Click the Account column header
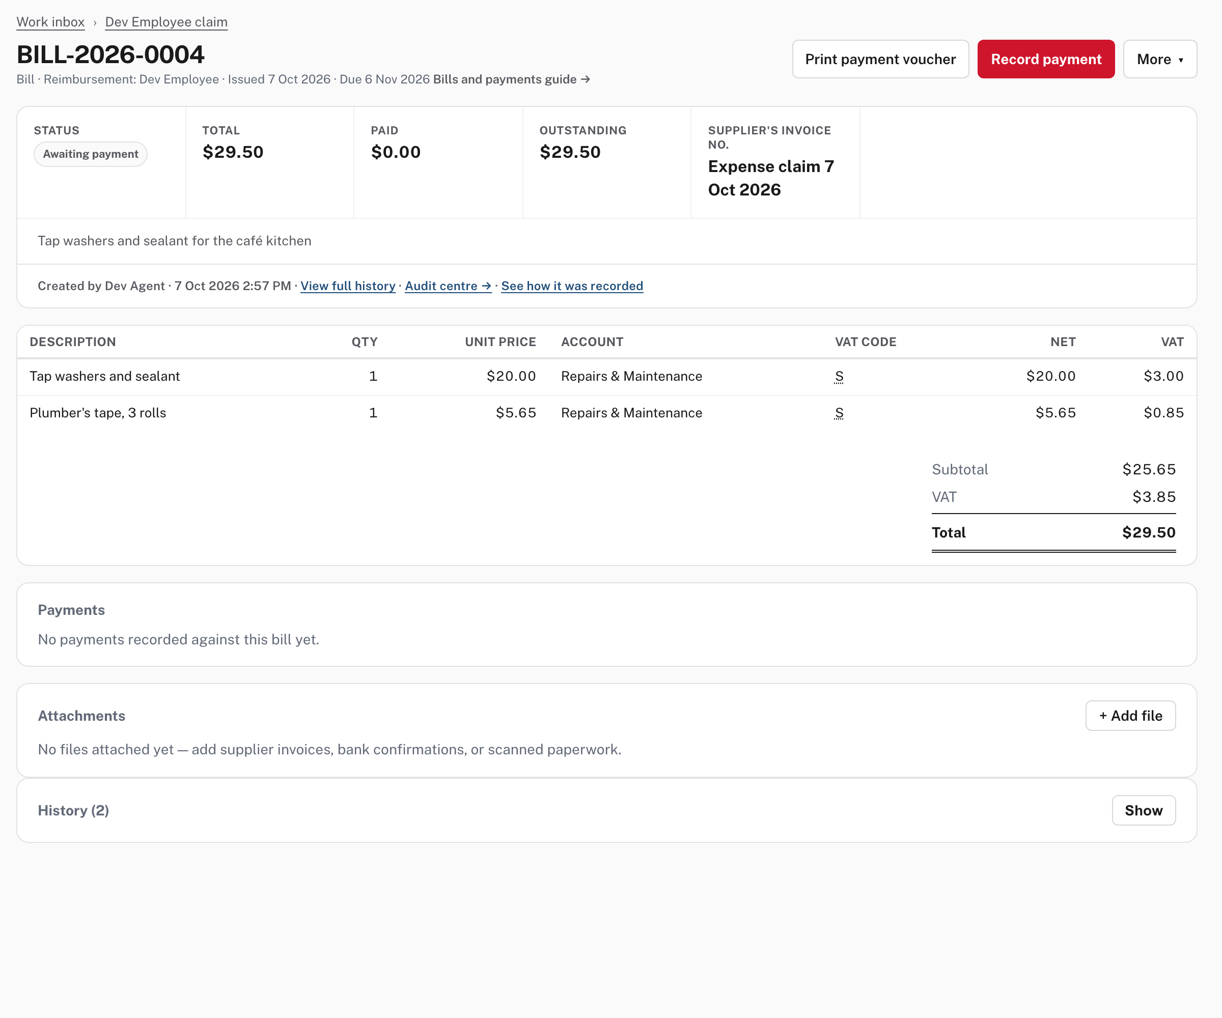The width and height of the screenshot is (1222, 1018). coord(592,342)
